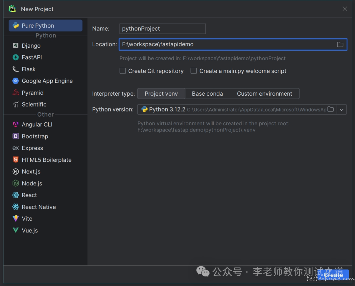Click the Vite logo icon
This screenshot has width=355, height=286.
[16, 219]
